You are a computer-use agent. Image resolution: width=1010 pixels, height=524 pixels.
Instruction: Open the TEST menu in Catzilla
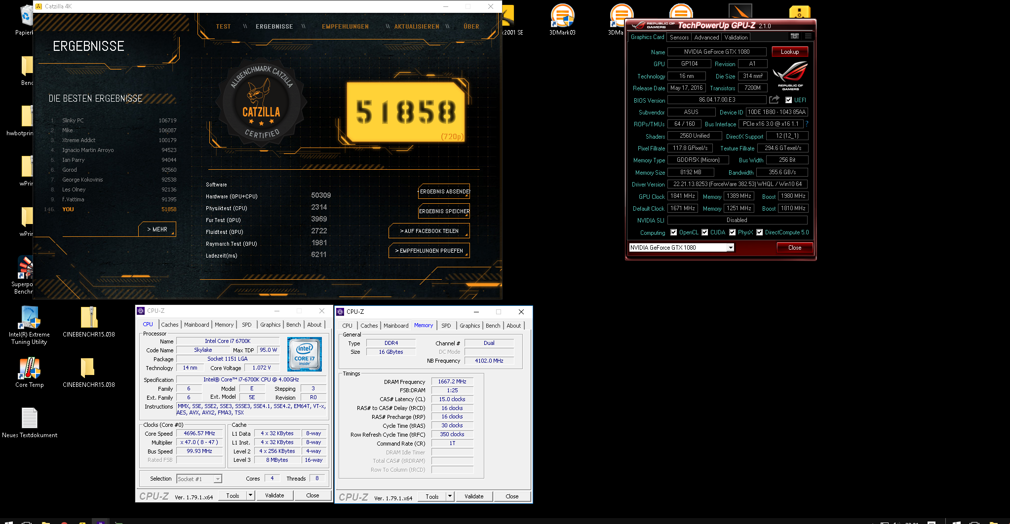click(x=223, y=27)
